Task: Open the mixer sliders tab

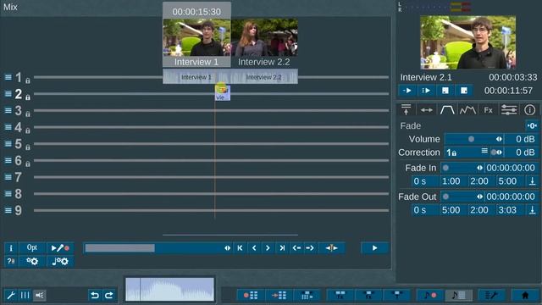Action: coord(509,110)
